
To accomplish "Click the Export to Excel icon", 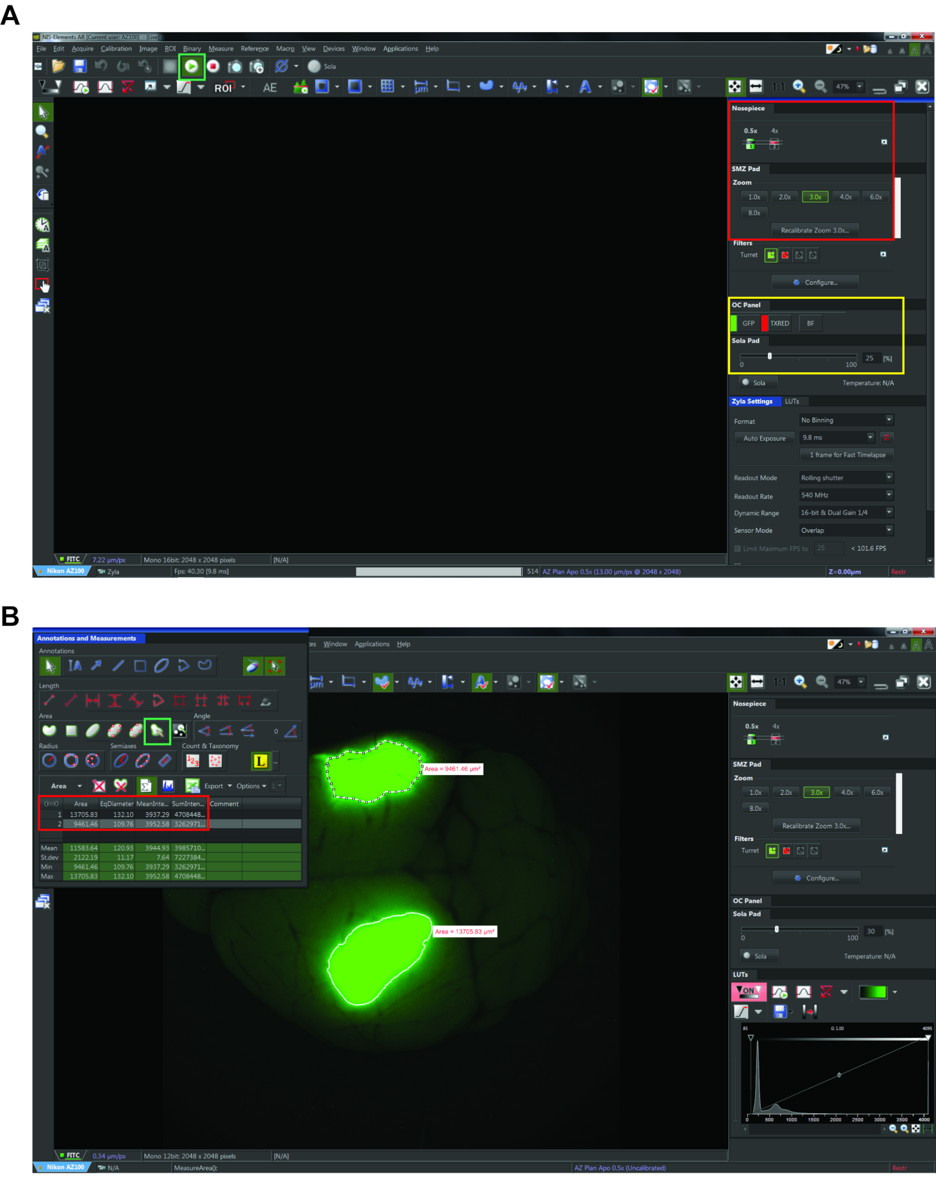I will 192,786.
